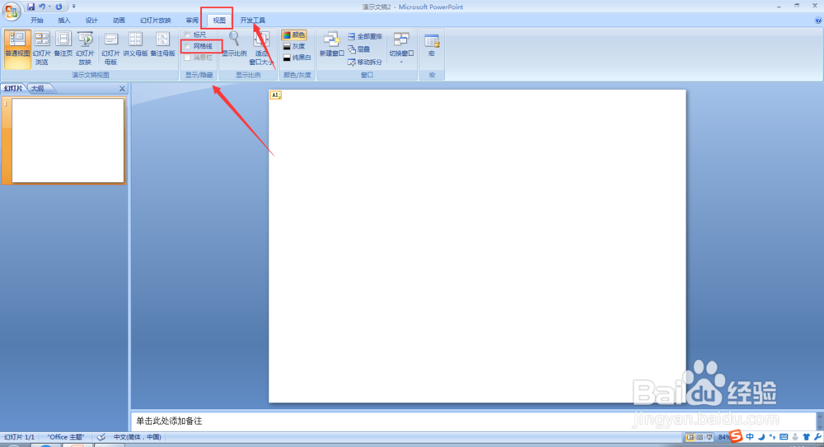Screen dimensions: 824x447
Task: Click slide sorter icon in status bar
Action: tap(700, 437)
